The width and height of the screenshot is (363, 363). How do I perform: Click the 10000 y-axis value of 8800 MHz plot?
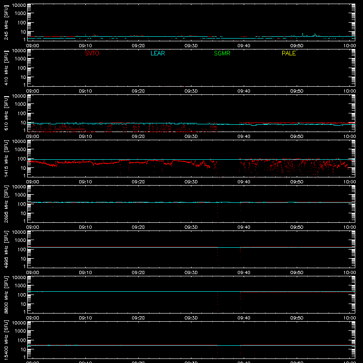coord(19,278)
